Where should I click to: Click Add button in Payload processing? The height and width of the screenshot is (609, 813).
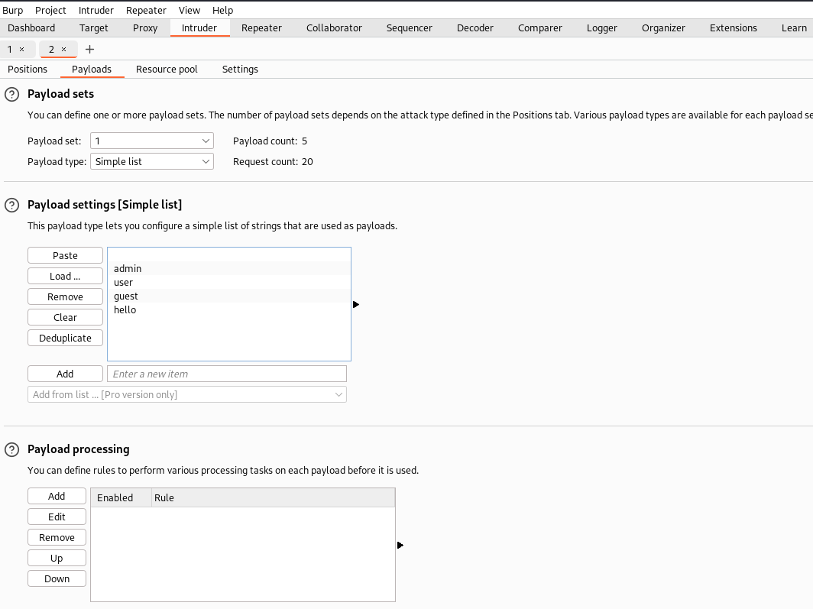click(57, 496)
